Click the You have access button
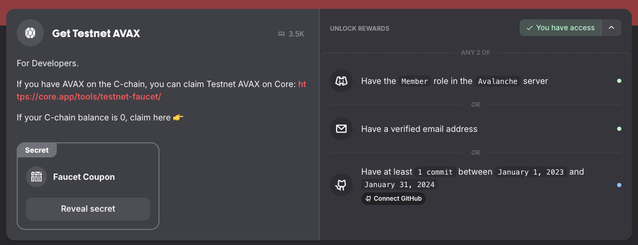This screenshot has height=245, width=638. (x=560, y=28)
